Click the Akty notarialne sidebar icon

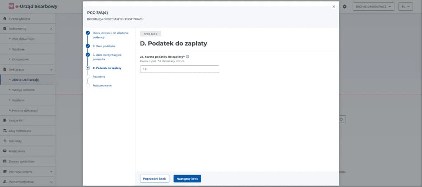pyautogui.click(x=5, y=131)
